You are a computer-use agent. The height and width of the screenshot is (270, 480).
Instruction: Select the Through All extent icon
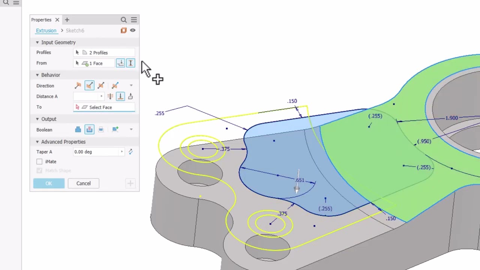(110, 96)
